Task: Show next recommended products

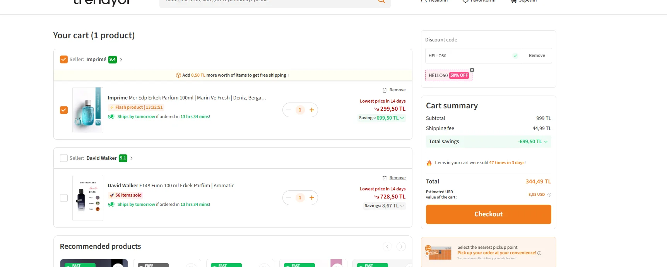Action: click(401, 246)
